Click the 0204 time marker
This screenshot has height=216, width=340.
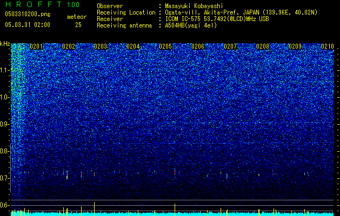click(x=133, y=46)
